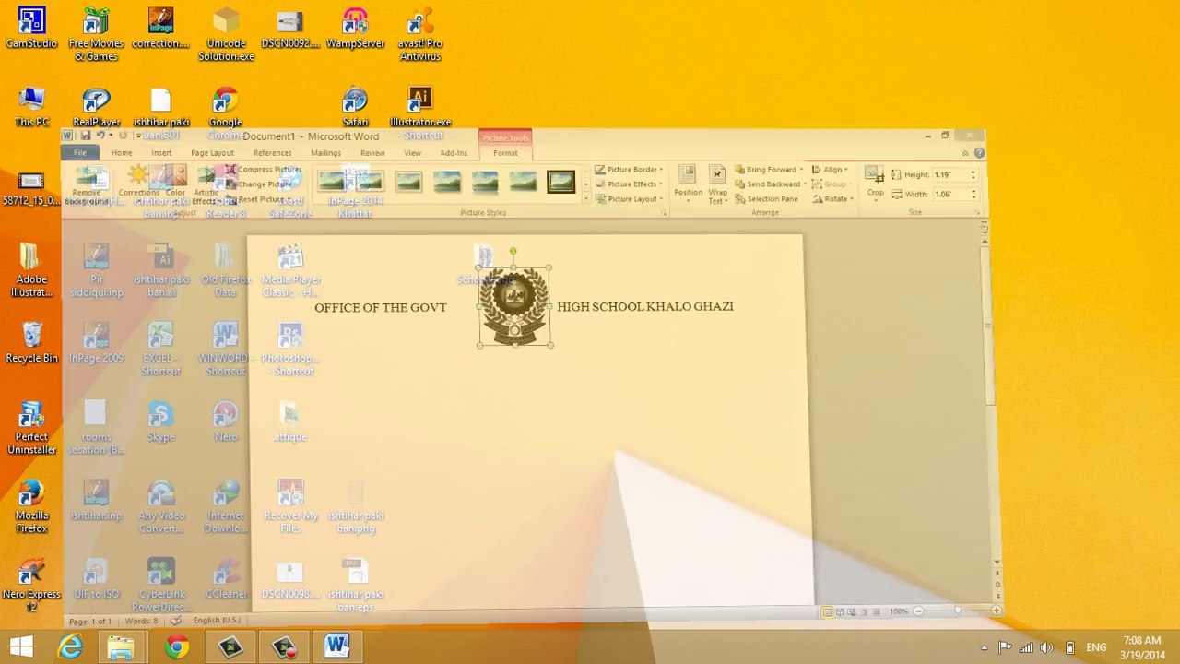1180x664 pixels.
Task: Click the Word icon on the taskbar
Action: pyautogui.click(x=336, y=647)
